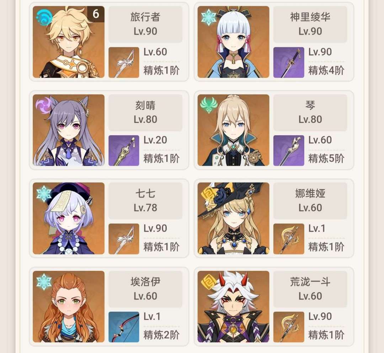Open 荒泷一斗's claymore weapon icon
The width and height of the screenshot is (384, 353).
[x=289, y=327]
